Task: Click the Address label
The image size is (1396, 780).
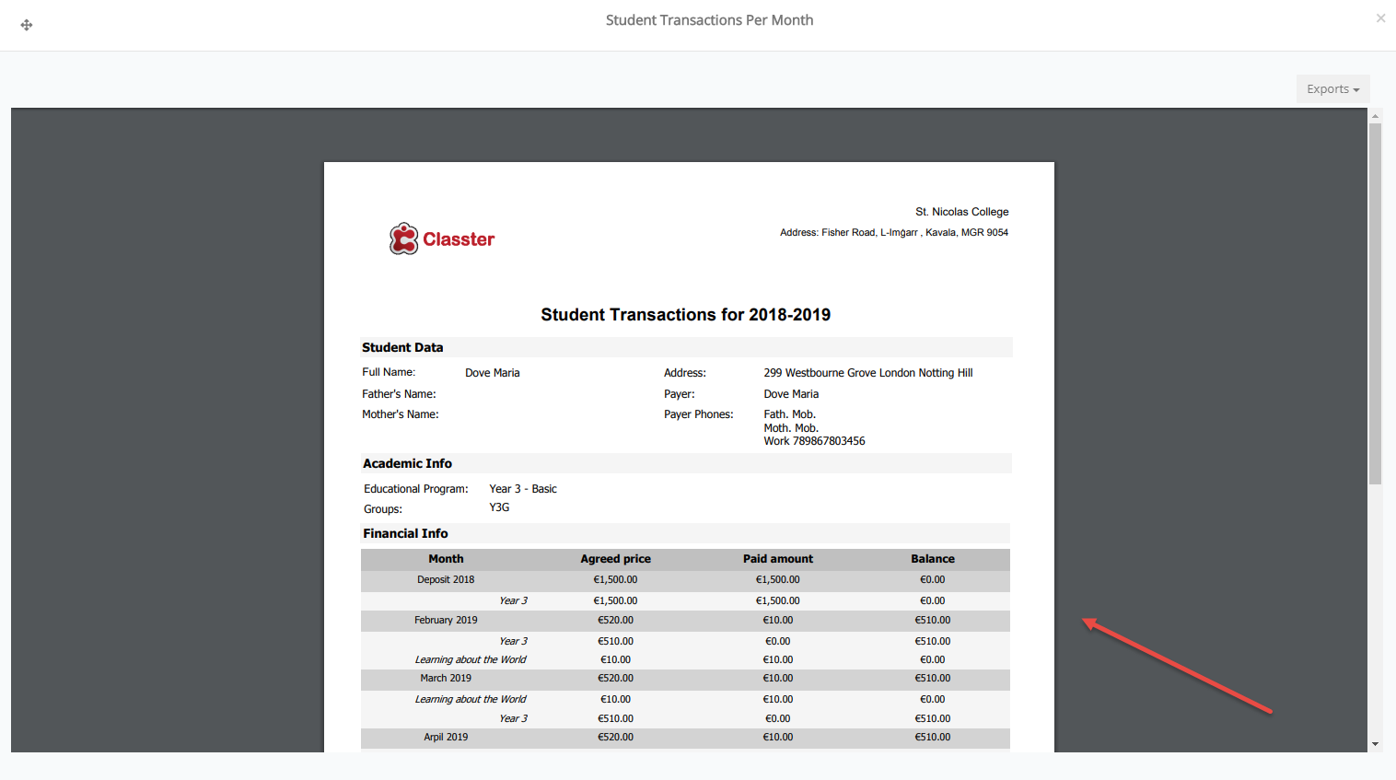Action: click(x=685, y=373)
